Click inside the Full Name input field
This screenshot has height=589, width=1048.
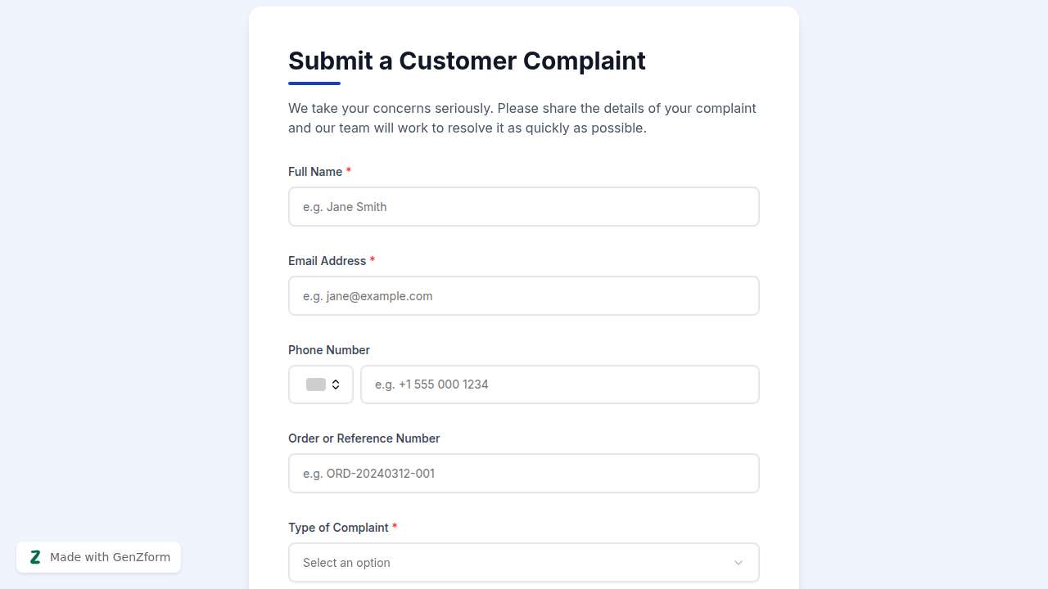(524, 206)
